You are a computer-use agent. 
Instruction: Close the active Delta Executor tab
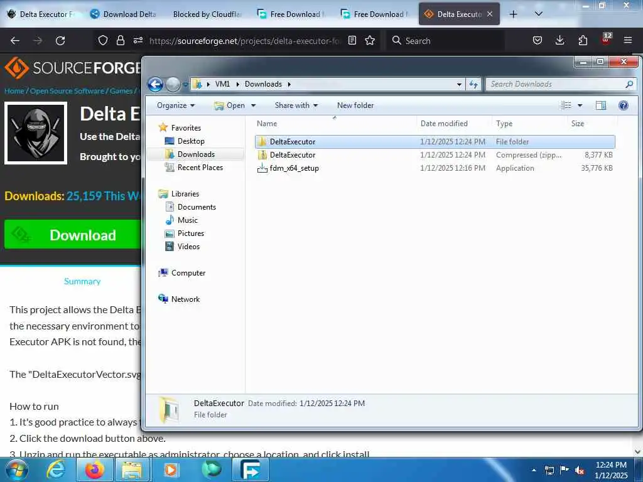[490, 14]
